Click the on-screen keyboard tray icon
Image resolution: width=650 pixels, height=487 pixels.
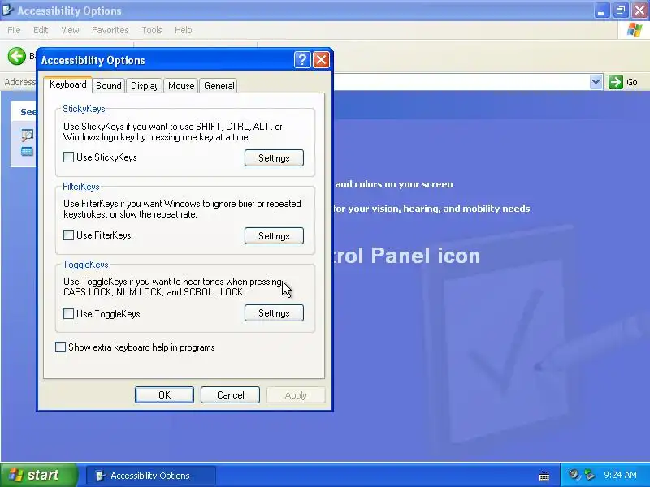point(544,476)
